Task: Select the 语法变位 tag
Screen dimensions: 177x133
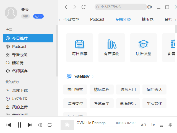Action: 75,103
